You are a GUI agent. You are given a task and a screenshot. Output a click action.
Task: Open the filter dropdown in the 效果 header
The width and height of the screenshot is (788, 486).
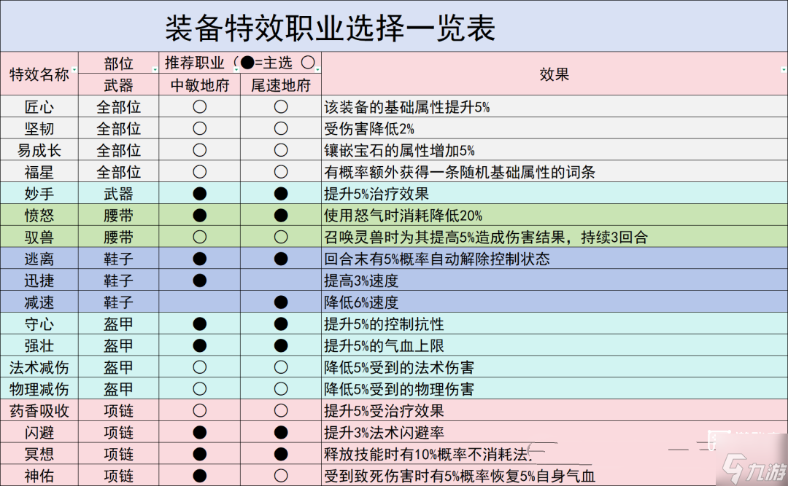pyautogui.click(x=784, y=70)
